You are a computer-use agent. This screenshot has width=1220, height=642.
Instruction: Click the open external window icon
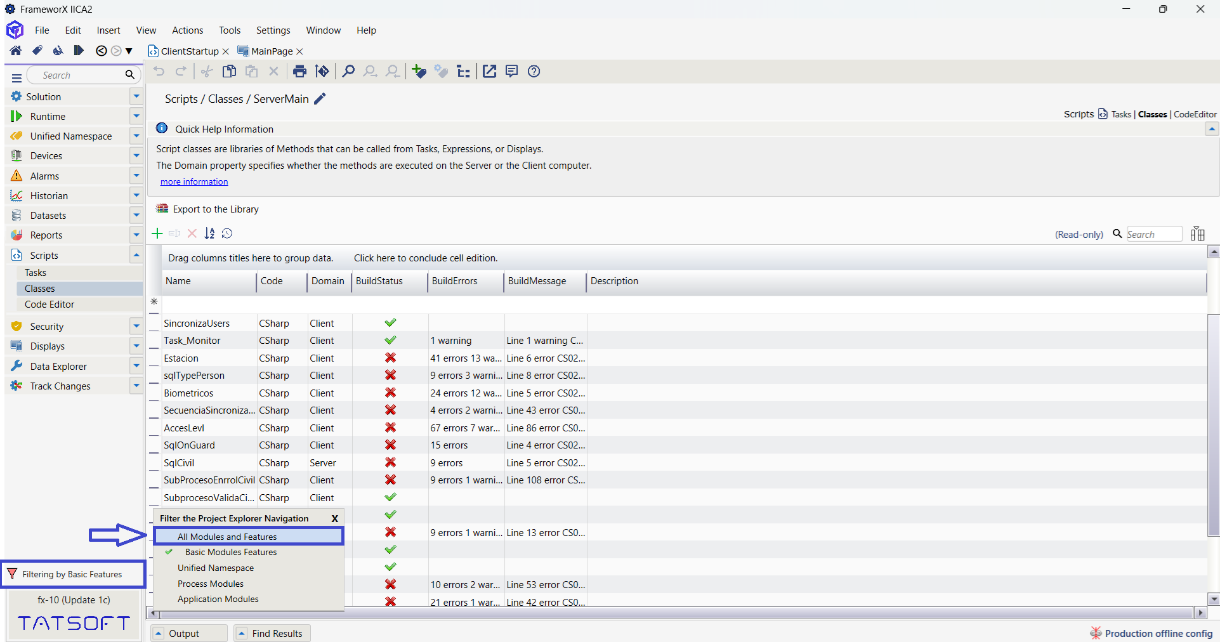pyautogui.click(x=489, y=71)
